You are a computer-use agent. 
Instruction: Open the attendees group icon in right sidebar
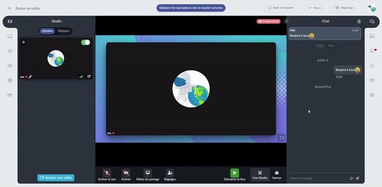372,80
